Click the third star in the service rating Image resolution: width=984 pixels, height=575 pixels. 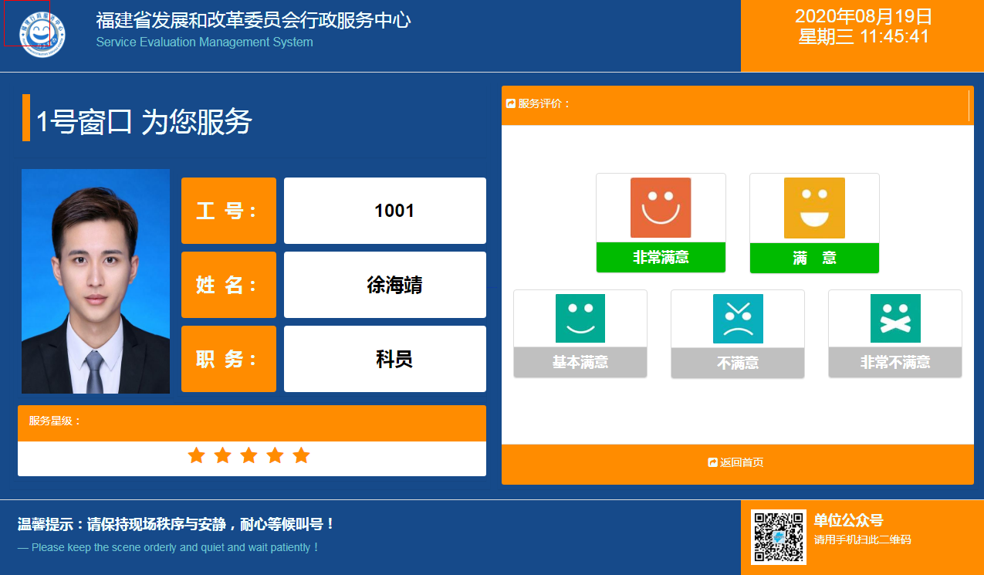pyautogui.click(x=249, y=455)
